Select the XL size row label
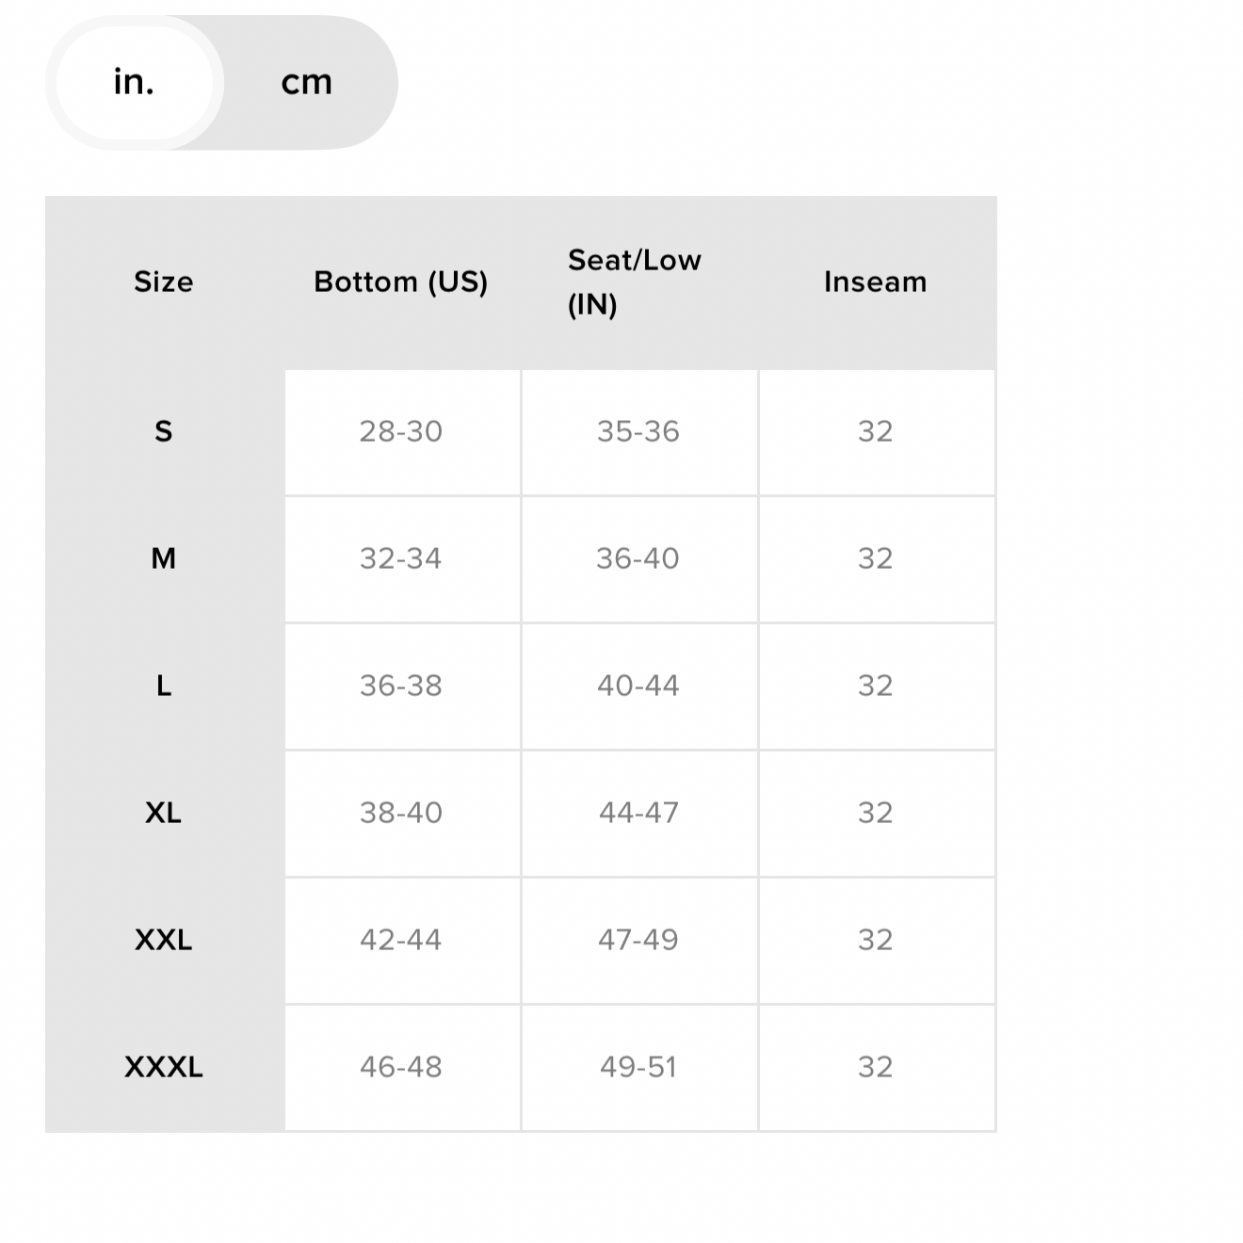 tap(164, 813)
